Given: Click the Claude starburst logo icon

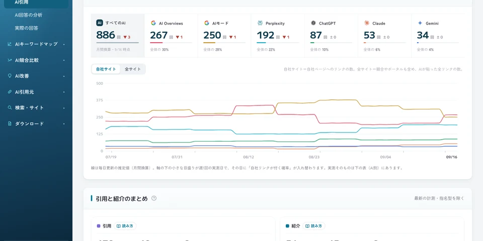Looking at the screenshot, I should 367,23.
